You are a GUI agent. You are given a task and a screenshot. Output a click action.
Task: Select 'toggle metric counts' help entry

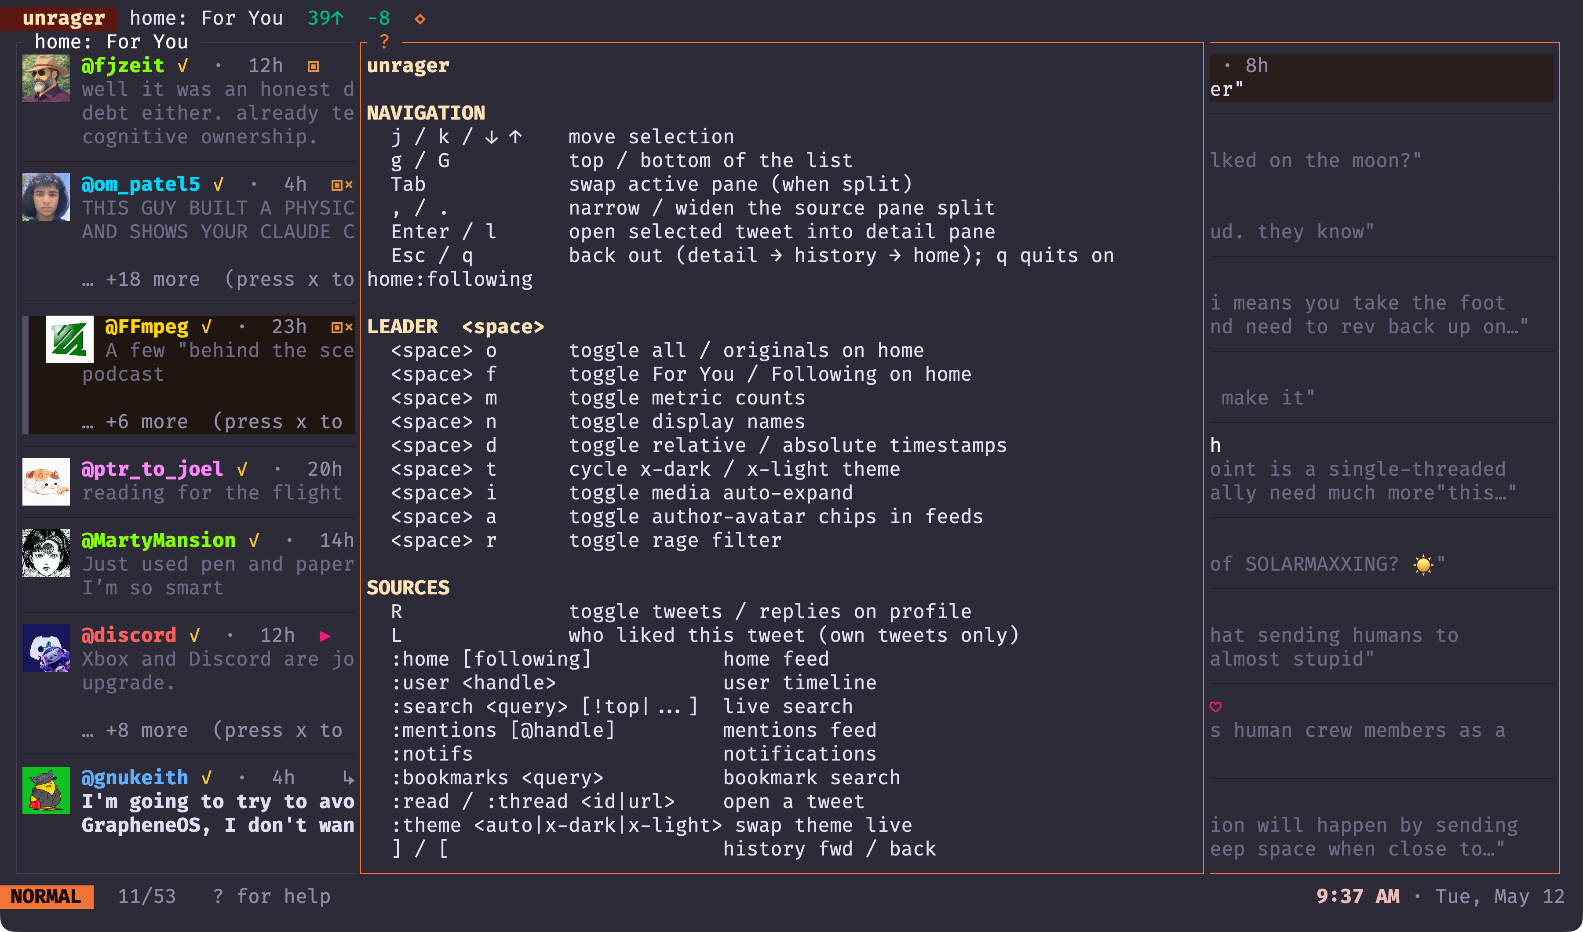[x=598, y=398]
